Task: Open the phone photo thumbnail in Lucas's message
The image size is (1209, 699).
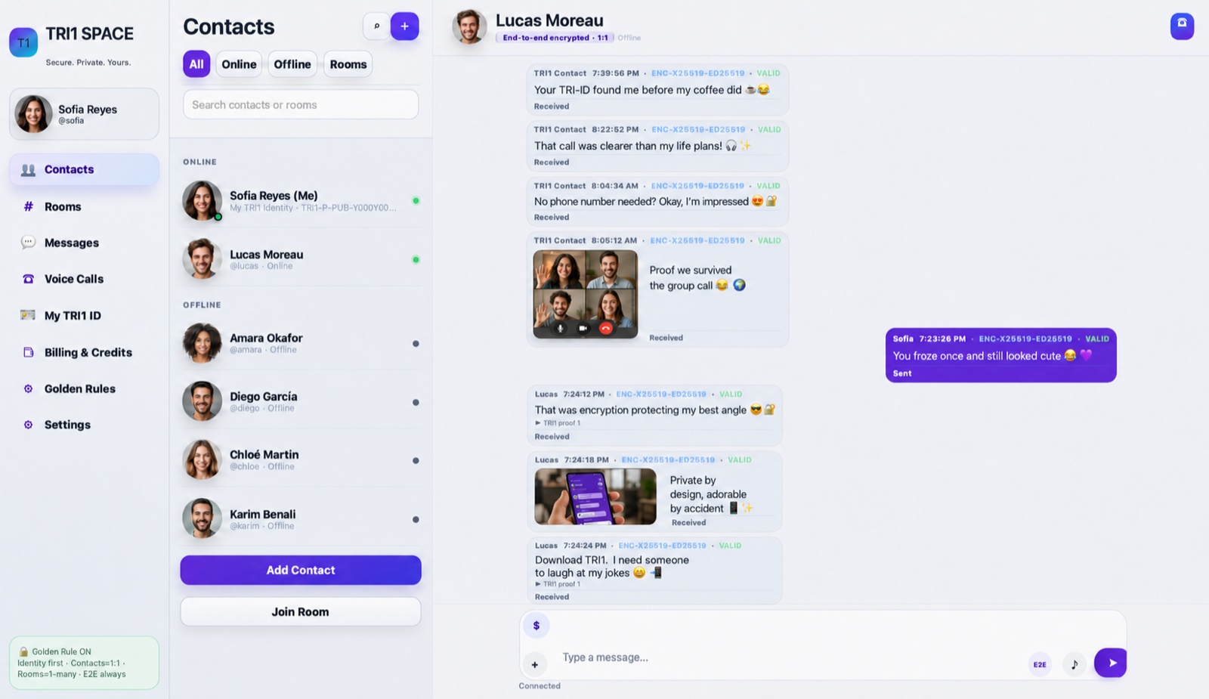Action: tap(595, 496)
